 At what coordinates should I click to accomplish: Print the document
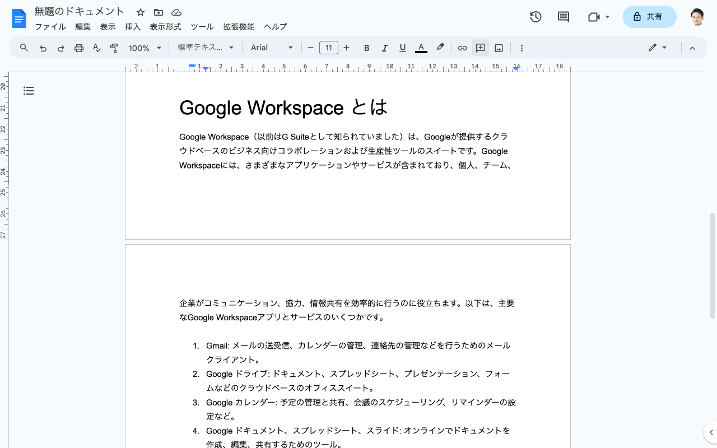[x=79, y=48]
